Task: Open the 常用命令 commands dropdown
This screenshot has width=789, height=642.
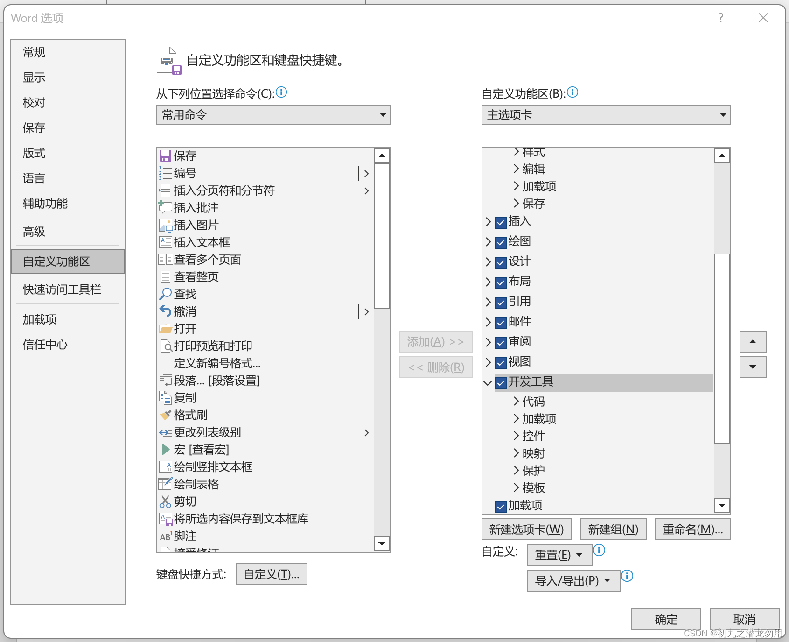Action: pos(273,114)
